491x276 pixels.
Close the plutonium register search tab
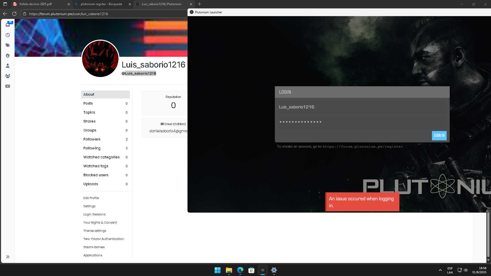[x=130, y=4]
